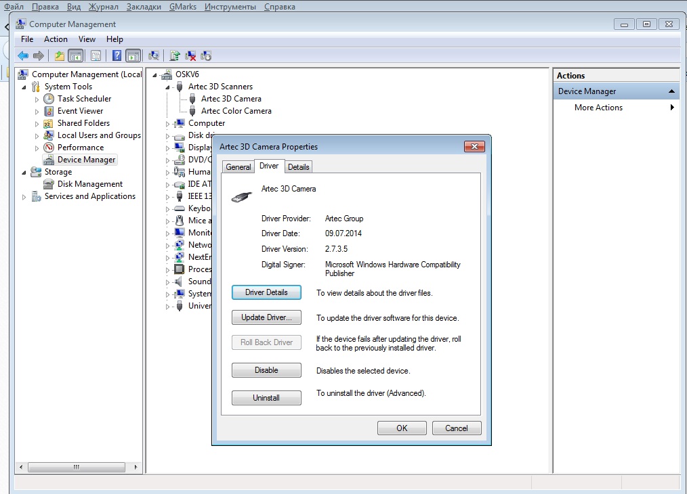Viewport: 687px width, 494px height.
Task: Click the Uninstall button
Action: click(x=266, y=398)
